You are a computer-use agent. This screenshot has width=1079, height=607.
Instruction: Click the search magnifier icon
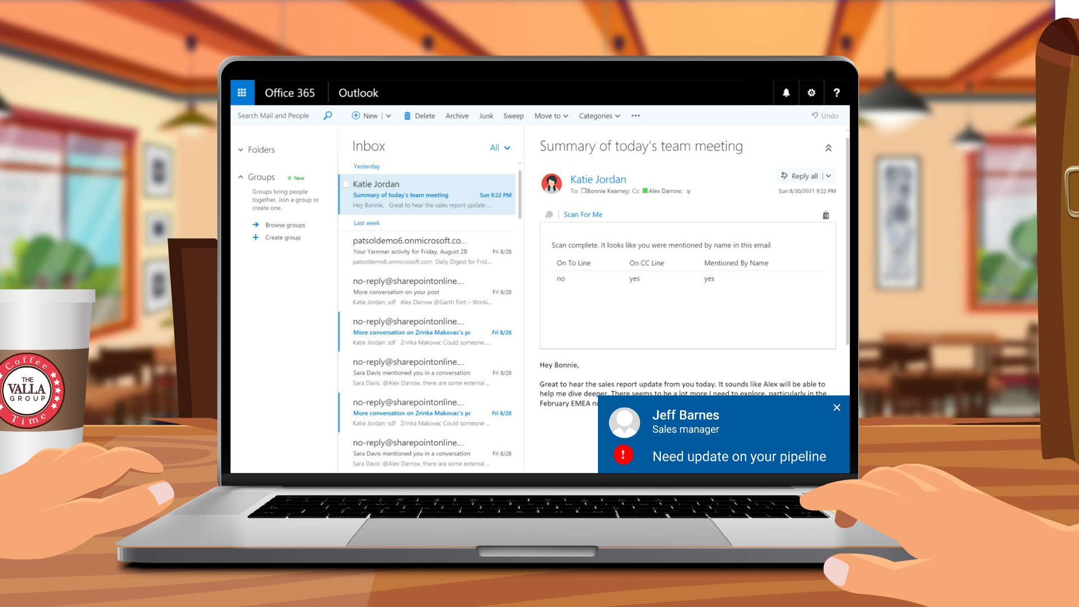coord(328,116)
